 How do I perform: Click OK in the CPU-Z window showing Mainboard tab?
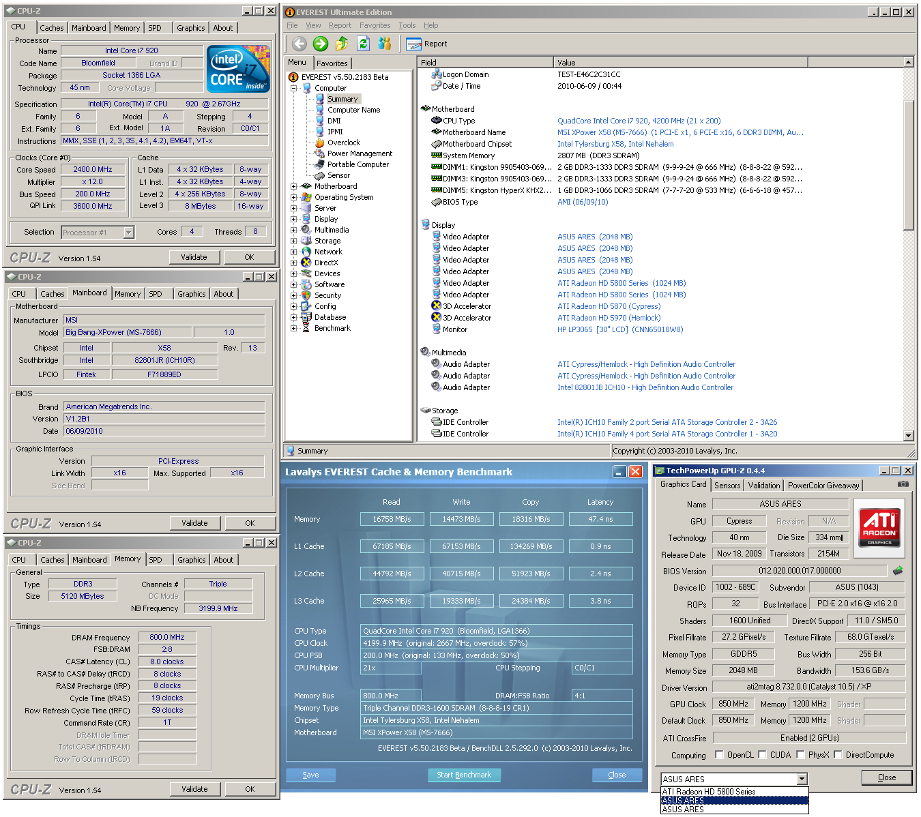pos(250,523)
